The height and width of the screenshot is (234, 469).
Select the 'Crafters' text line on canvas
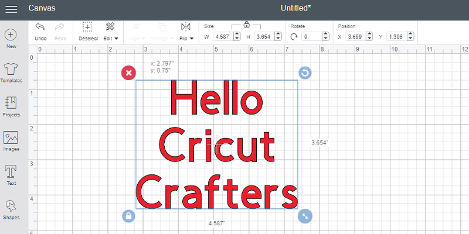[217, 191]
